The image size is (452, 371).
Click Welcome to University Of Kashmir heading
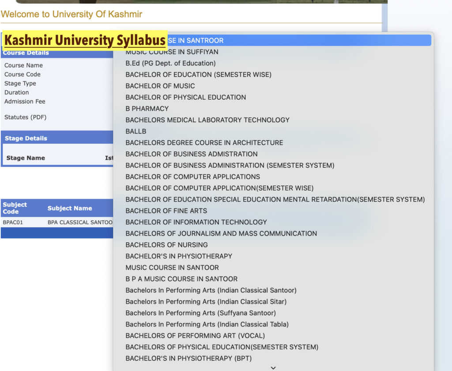point(72,14)
